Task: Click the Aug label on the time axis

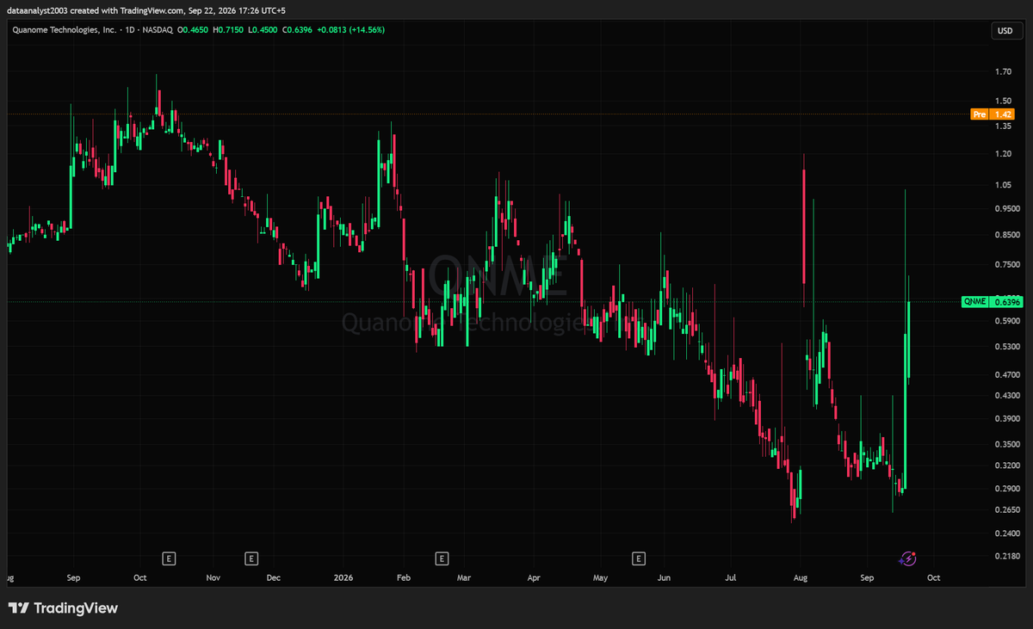Action: (x=801, y=578)
